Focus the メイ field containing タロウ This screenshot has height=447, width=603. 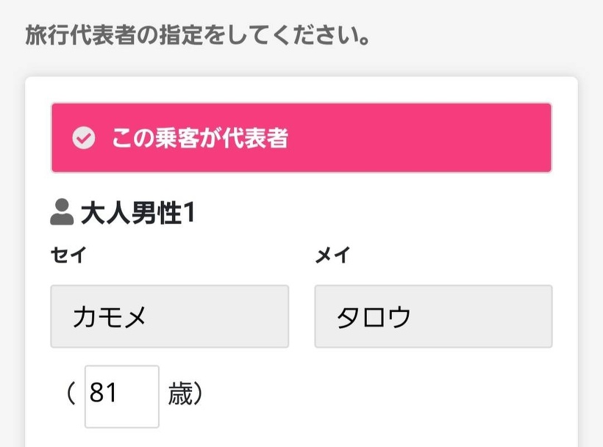coord(433,316)
